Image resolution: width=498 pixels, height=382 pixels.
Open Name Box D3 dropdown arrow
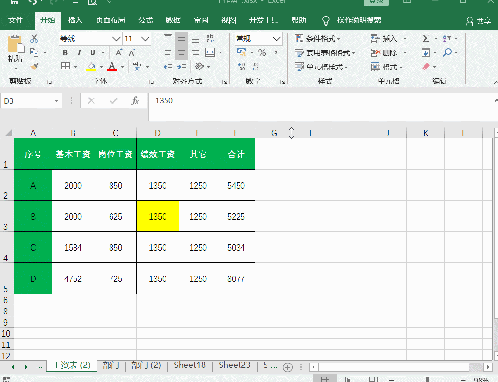pos(56,101)
